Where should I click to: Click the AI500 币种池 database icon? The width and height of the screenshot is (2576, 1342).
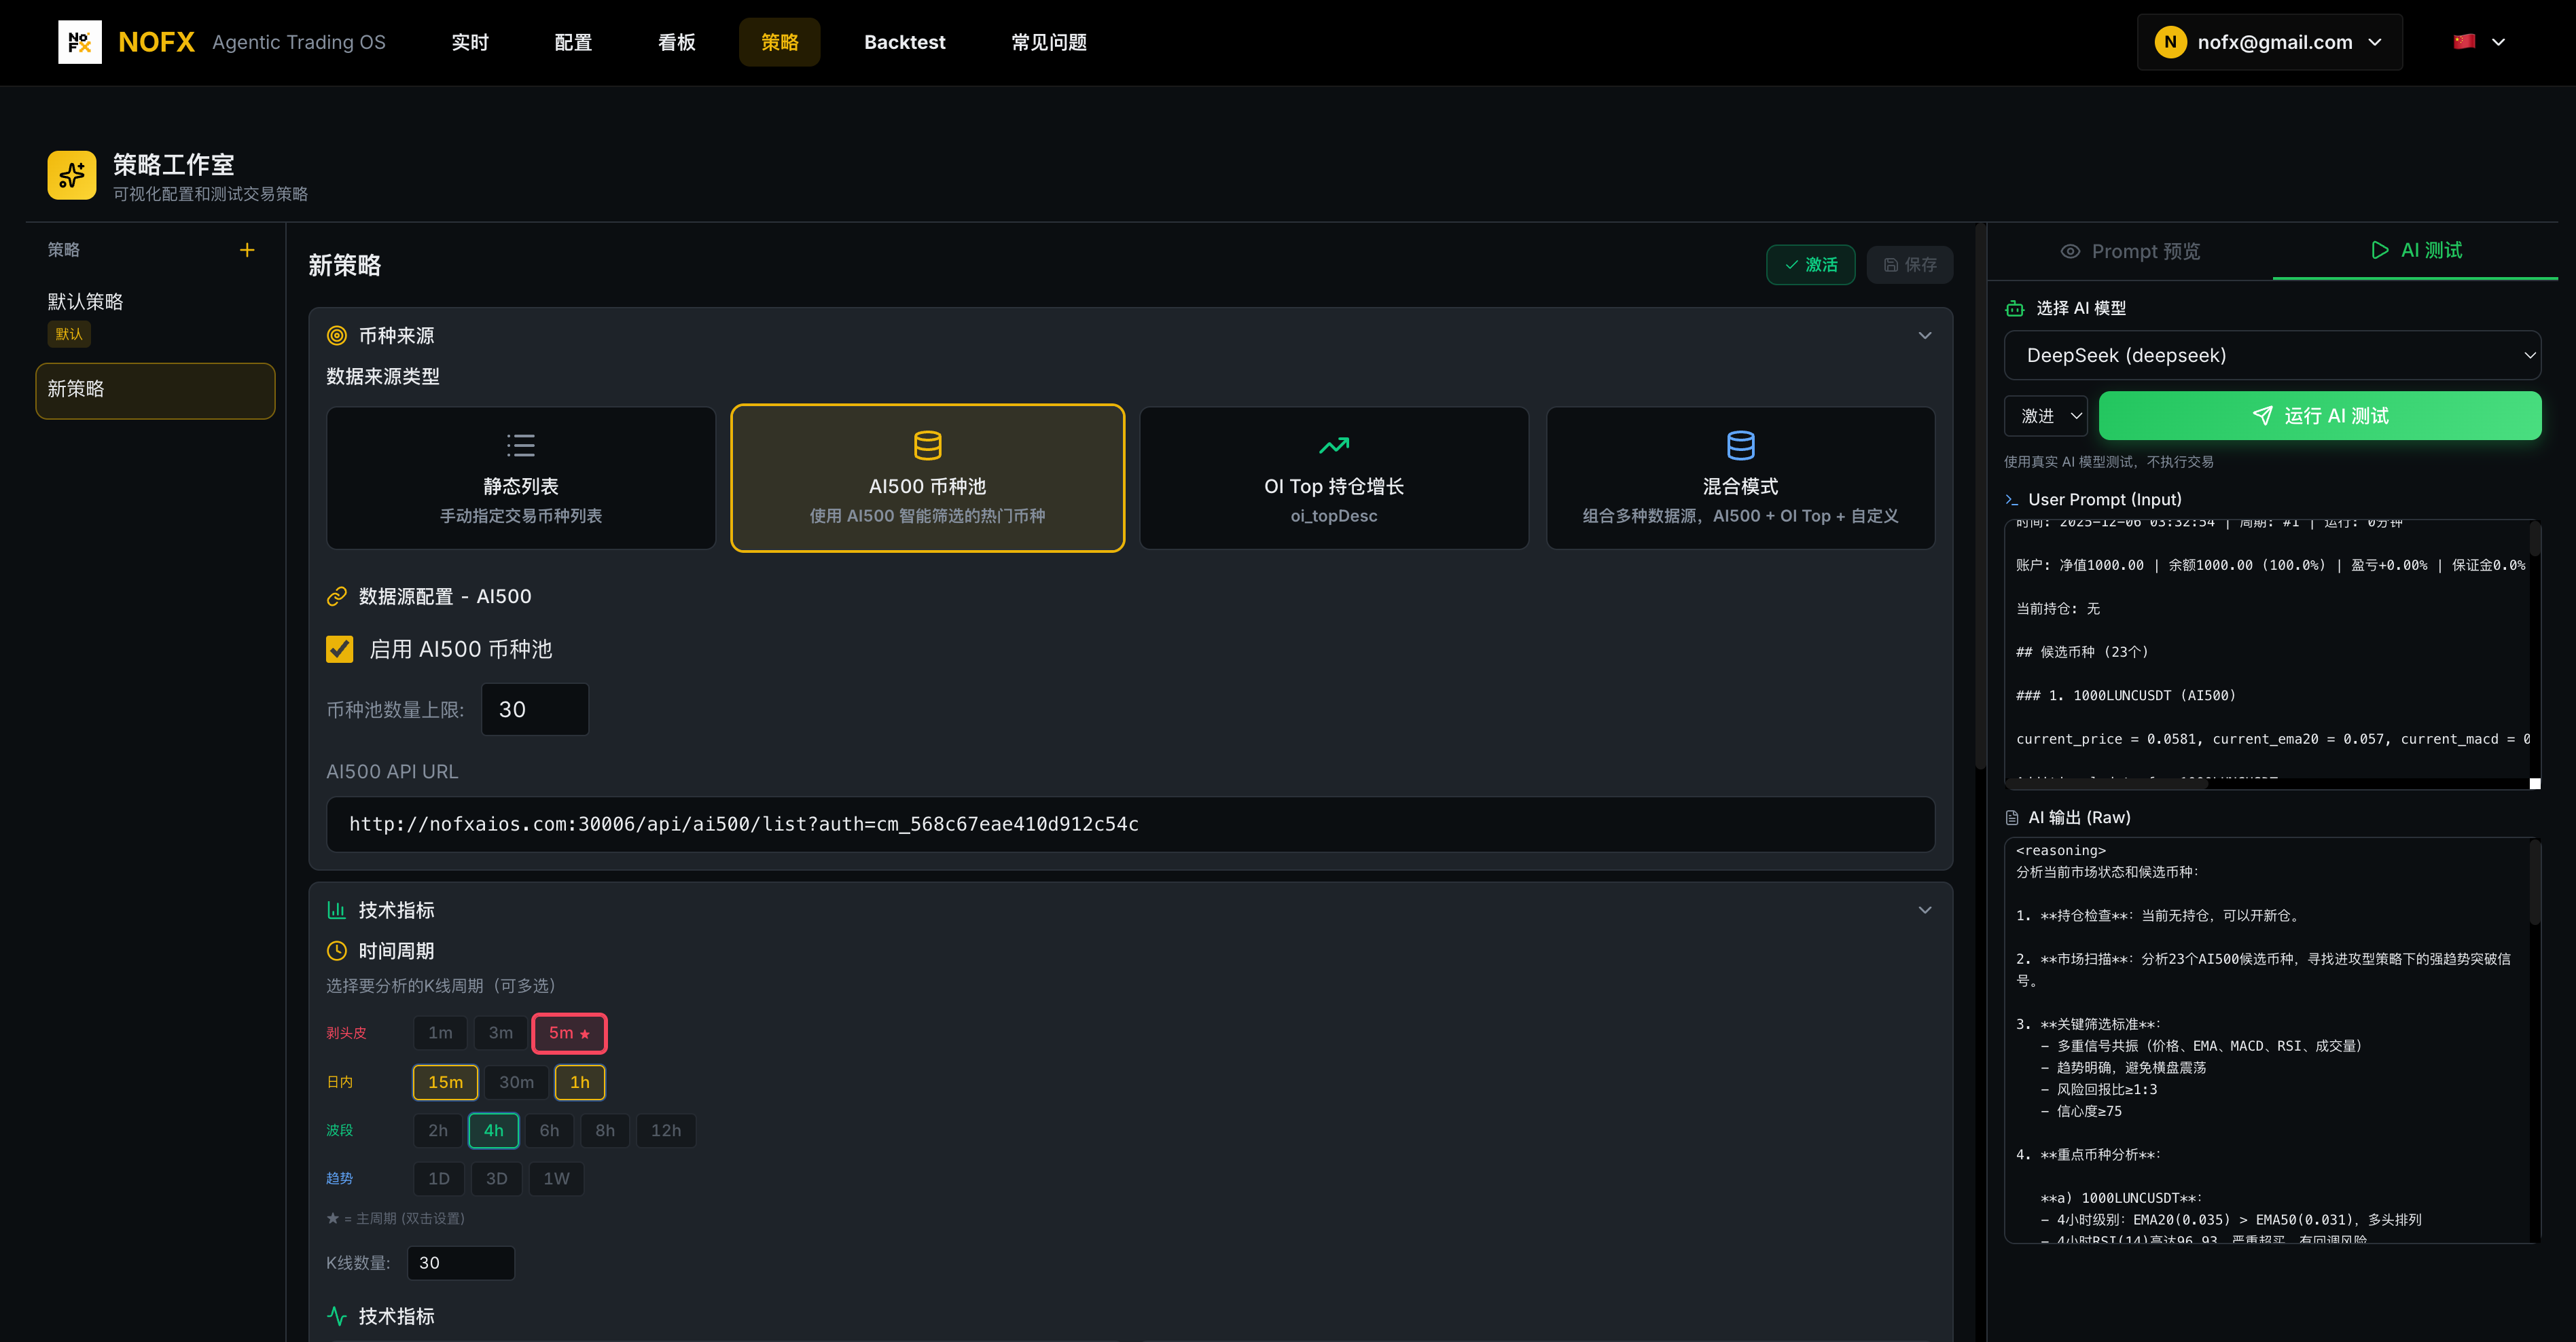click(x=927, y=445)
